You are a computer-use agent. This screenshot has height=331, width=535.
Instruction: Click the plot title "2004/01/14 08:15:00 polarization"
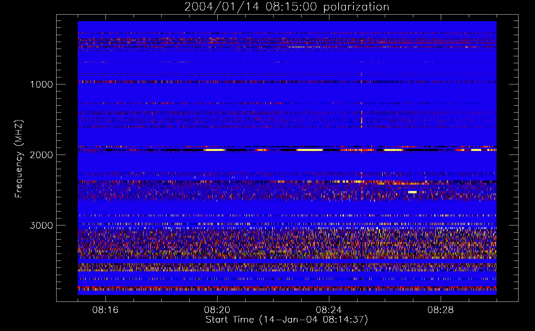(287, 7)
